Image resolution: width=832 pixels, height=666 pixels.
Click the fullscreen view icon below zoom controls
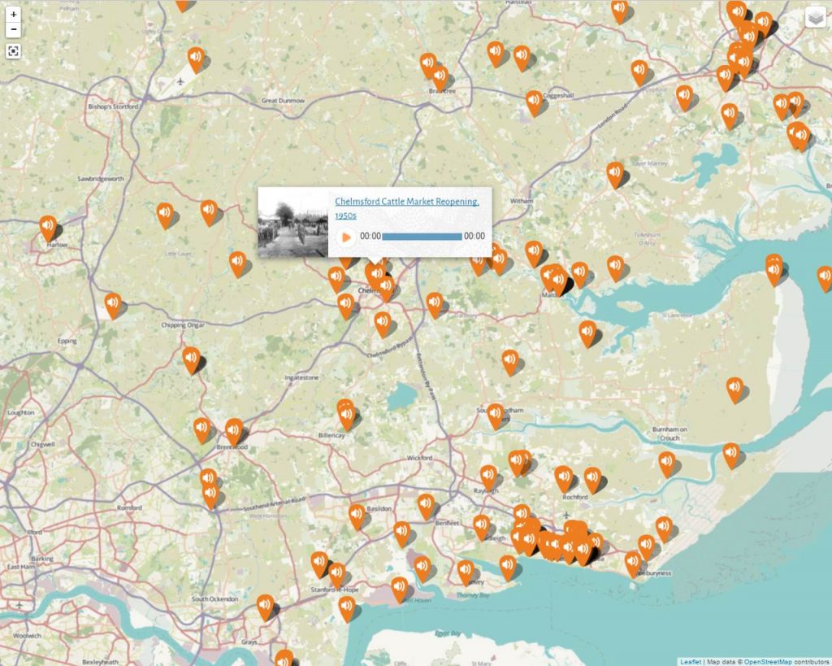click(x=13, y=51)
